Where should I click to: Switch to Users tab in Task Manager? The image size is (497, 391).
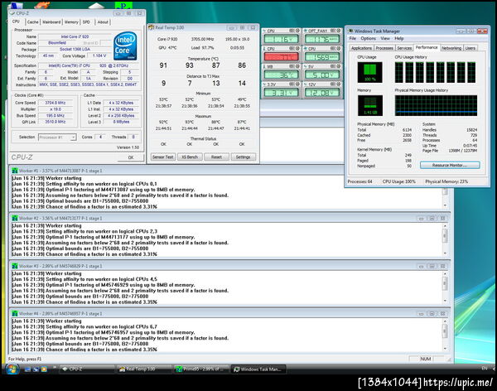pyautogui.click(x=470, y=48)
